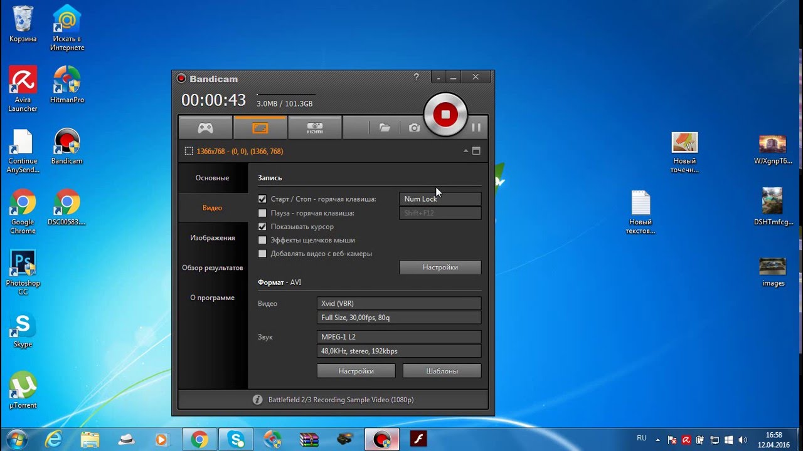Choose the HDMI device recording mode
This screenshot has height=451, width=803.
coord(315,128)
